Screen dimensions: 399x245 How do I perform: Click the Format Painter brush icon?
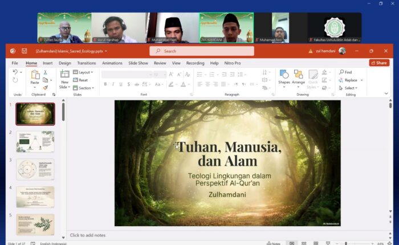pos(46,88)
